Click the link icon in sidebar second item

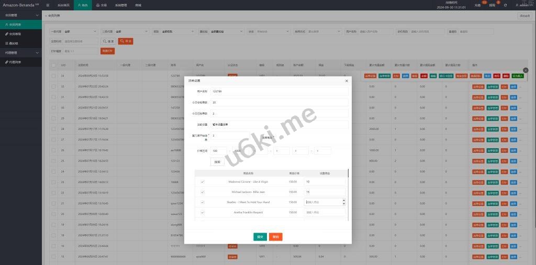click(x=6, y=34)
